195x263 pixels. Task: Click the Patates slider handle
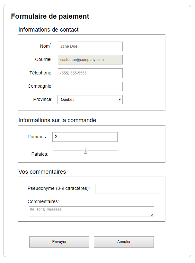click(85, 150)
